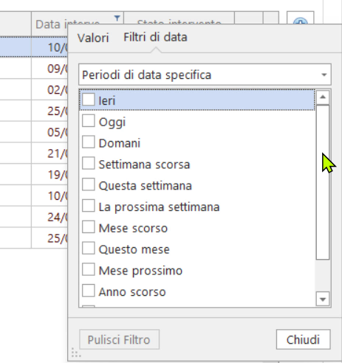
Task: Click the list scroll-up arrow
Action: (323, 97)
